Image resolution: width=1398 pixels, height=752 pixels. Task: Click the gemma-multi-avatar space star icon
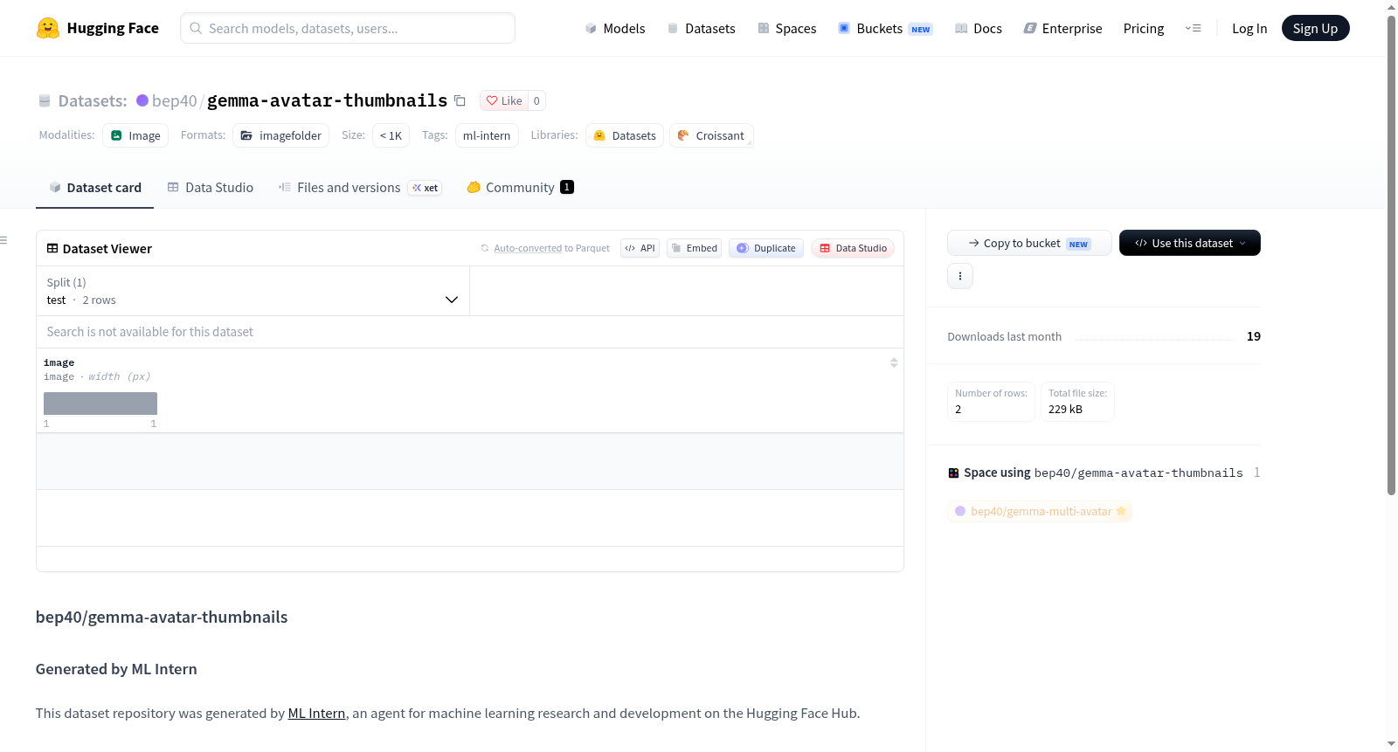(x=1121, y=511)
